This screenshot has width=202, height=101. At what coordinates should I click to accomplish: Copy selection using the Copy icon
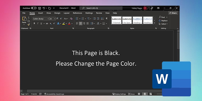(x=29, y=21)
